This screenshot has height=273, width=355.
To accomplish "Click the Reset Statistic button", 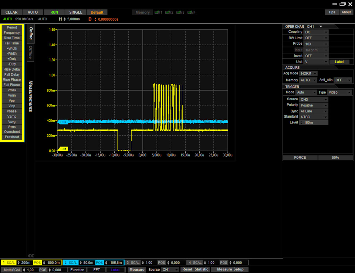I will tap(195, 269).
